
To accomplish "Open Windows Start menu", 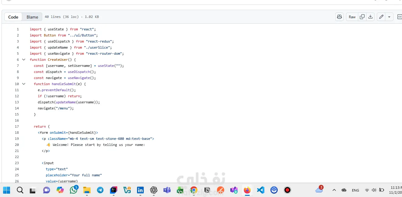I will coord(7,190).
